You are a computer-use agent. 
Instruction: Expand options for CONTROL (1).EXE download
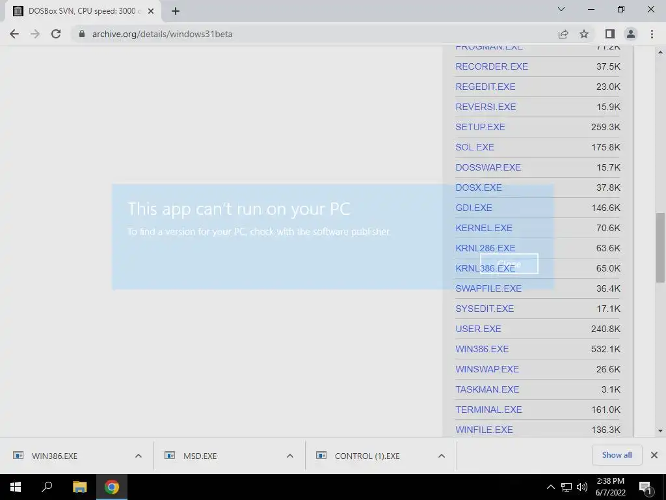pyautogui.click(x=442, y=456)
